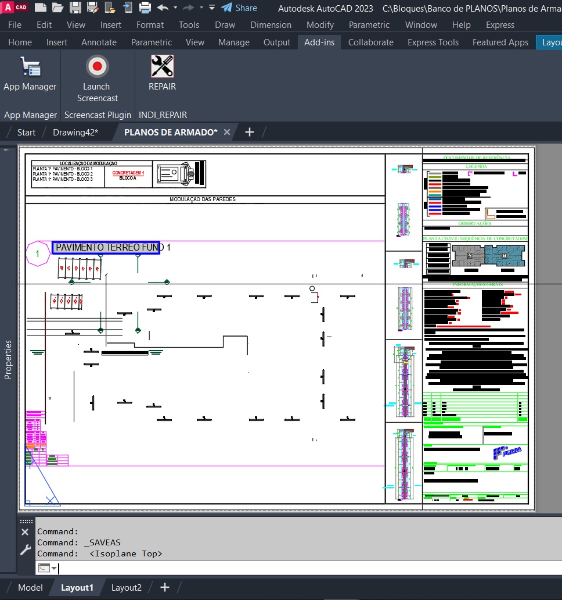Click the Open file folder icon

(x=57, y=8)
